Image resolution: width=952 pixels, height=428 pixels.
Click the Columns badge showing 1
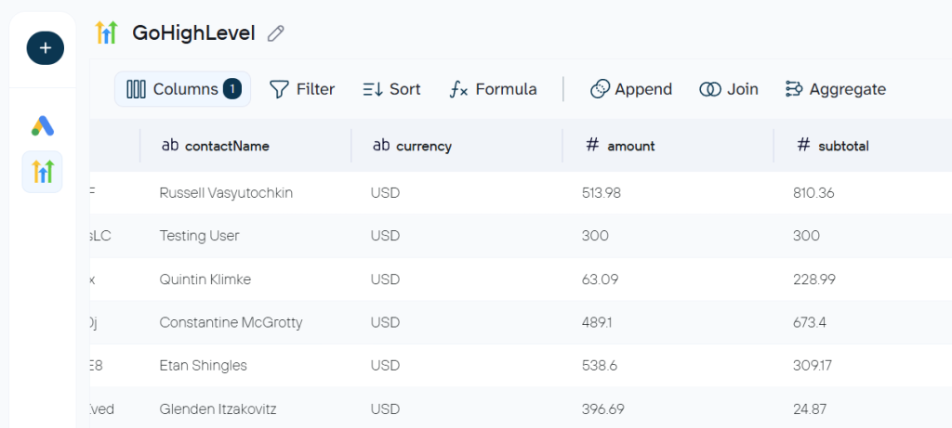point(231,89)
